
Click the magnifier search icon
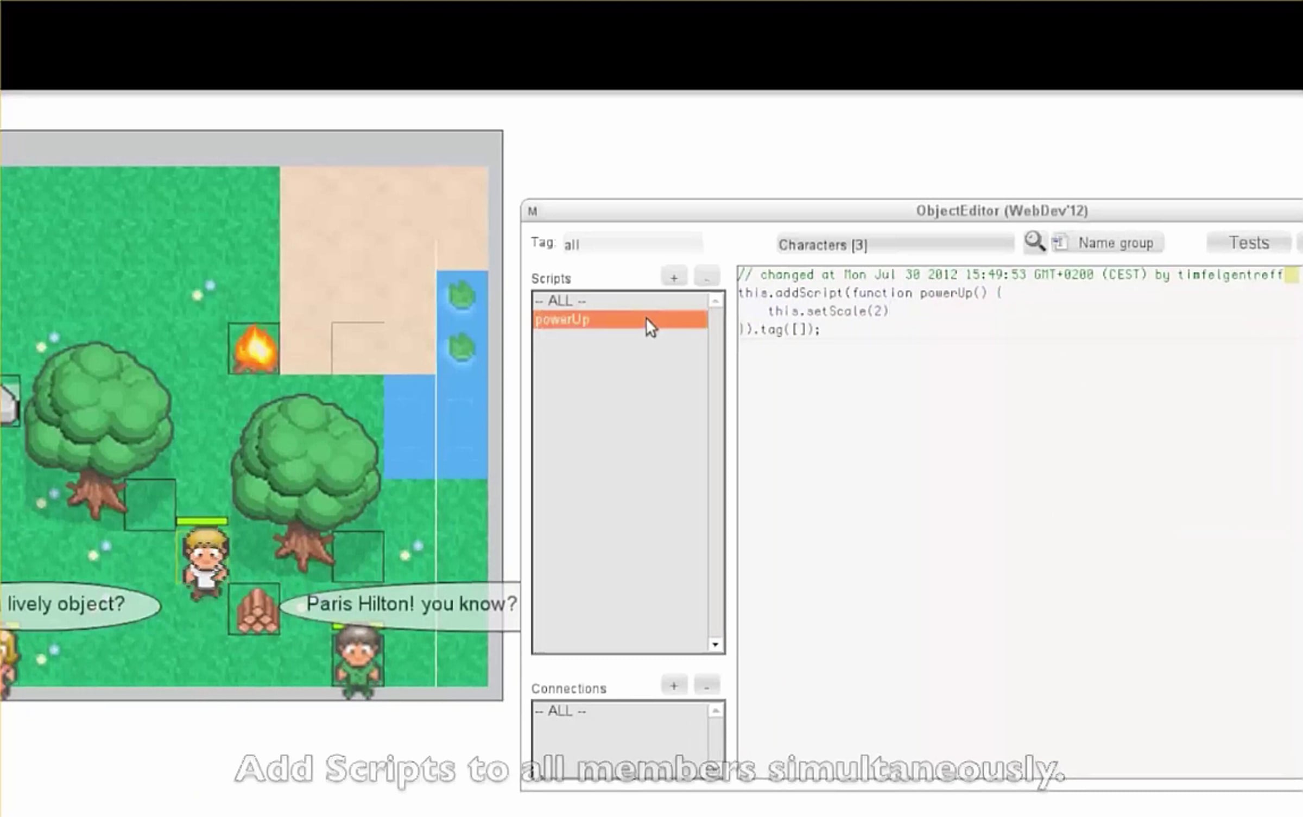pyautogui.click(x=1034, y=242)
